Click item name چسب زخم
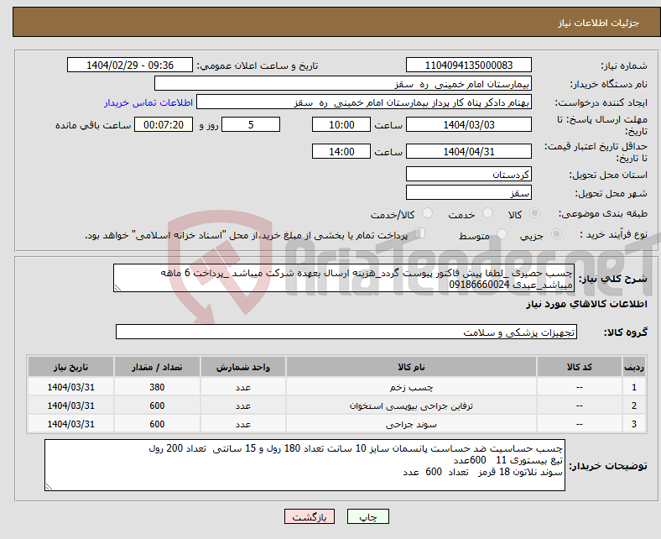Screen dimensions: 661x539 click(x=411, y=387)
